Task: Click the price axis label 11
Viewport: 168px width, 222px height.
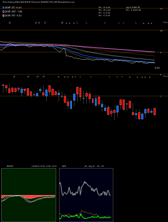Action: pyautogui.click(x=161, y=9)
